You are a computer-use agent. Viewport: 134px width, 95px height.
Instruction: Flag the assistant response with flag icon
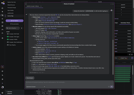[x=44, y=73]
